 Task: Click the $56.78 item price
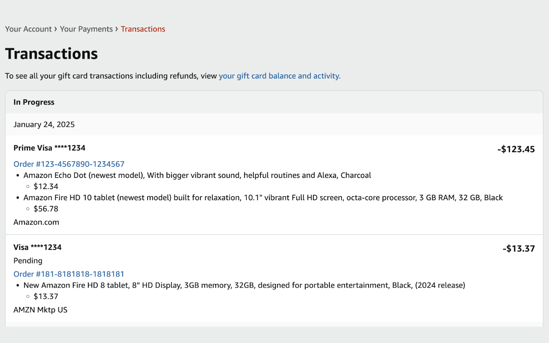coord(46,209)
